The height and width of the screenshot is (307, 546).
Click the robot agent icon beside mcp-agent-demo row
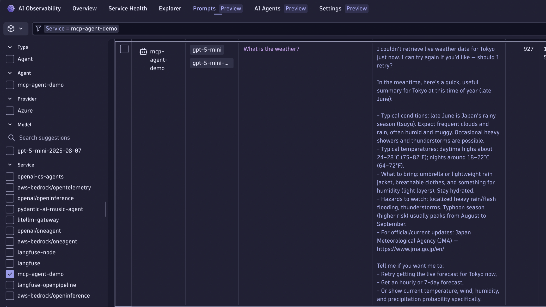[x=143, y=52]
